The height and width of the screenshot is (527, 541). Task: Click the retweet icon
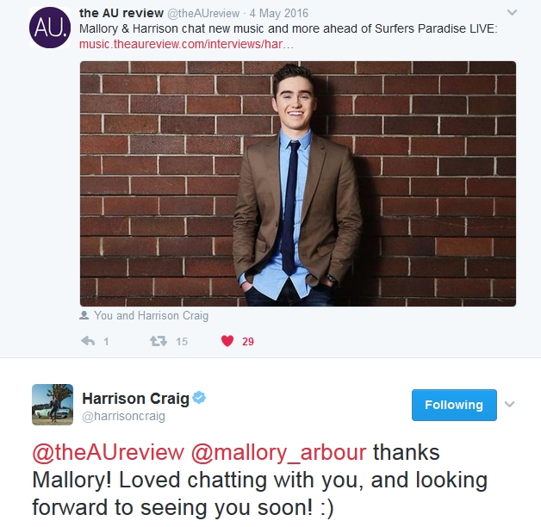click(159, 341)
